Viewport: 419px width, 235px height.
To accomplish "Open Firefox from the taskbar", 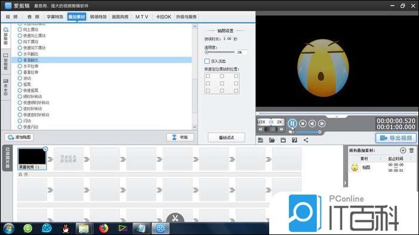I will (103, 228).
